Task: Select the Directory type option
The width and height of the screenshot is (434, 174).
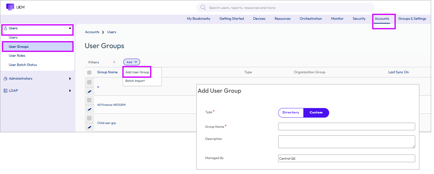Action: click(291, 112)
